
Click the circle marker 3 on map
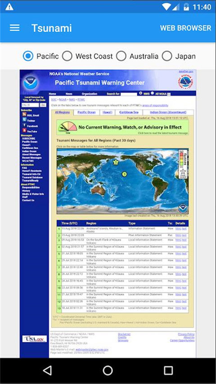coord(125,174)
